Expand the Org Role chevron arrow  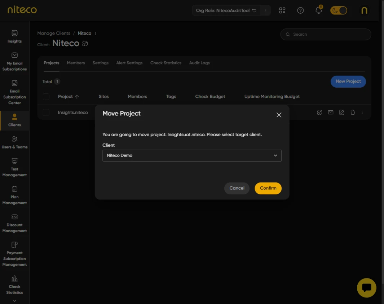[265, 10]
